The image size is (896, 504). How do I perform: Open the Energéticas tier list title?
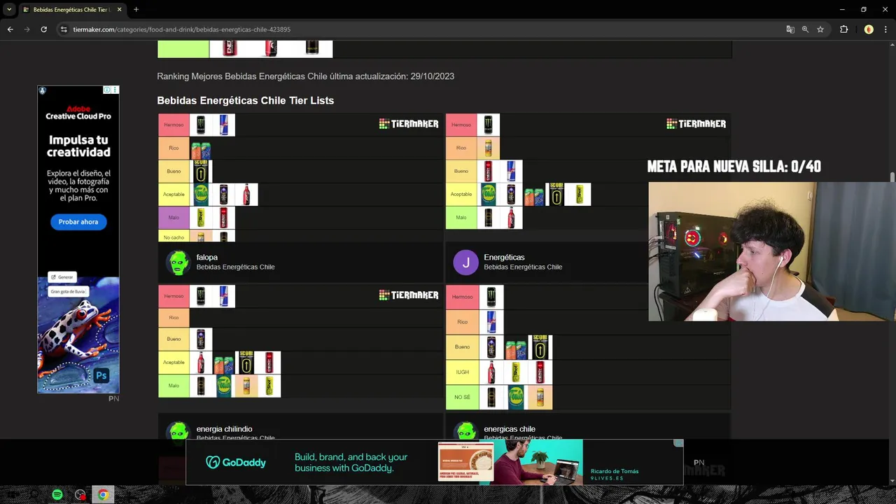tap(504, 257)
